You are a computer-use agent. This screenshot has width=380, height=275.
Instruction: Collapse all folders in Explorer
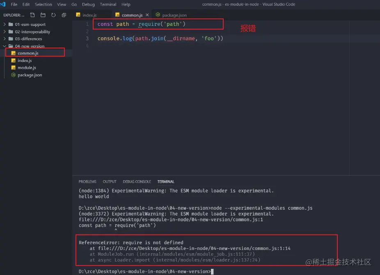pyautogui.click(x=64, y=15)
